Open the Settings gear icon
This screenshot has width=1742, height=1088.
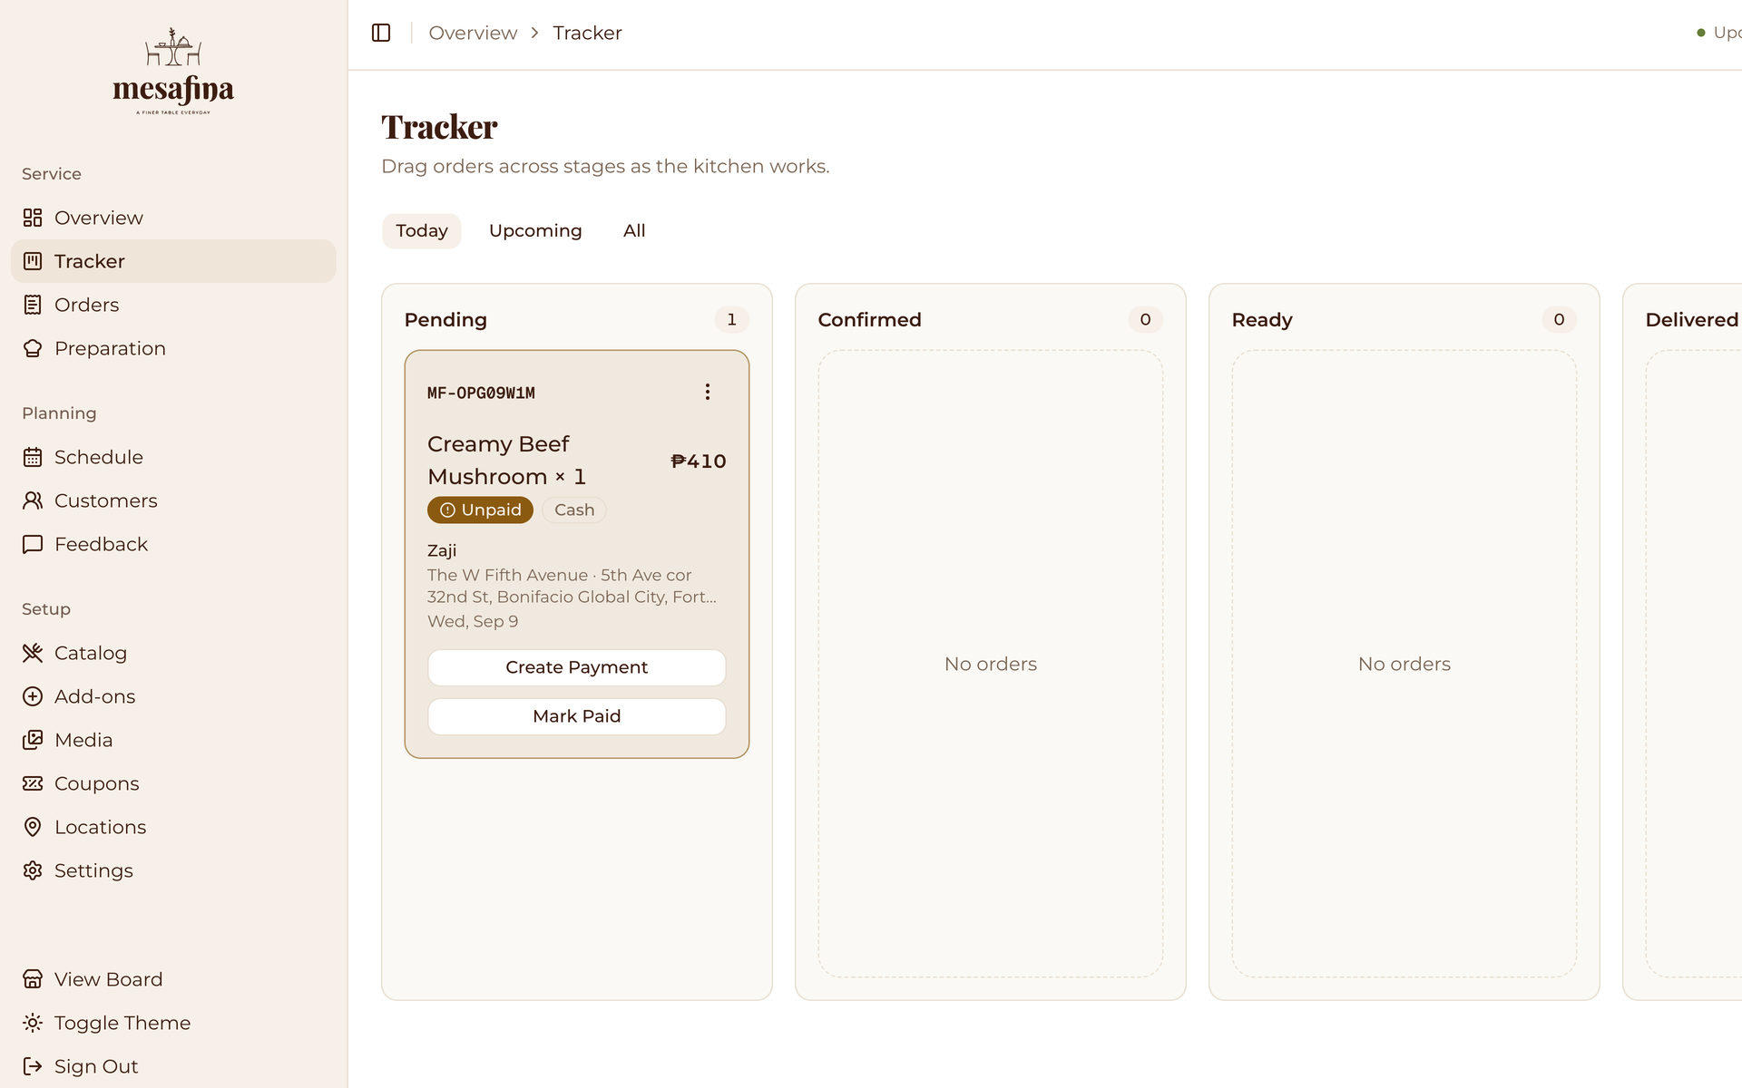point(33,870)
